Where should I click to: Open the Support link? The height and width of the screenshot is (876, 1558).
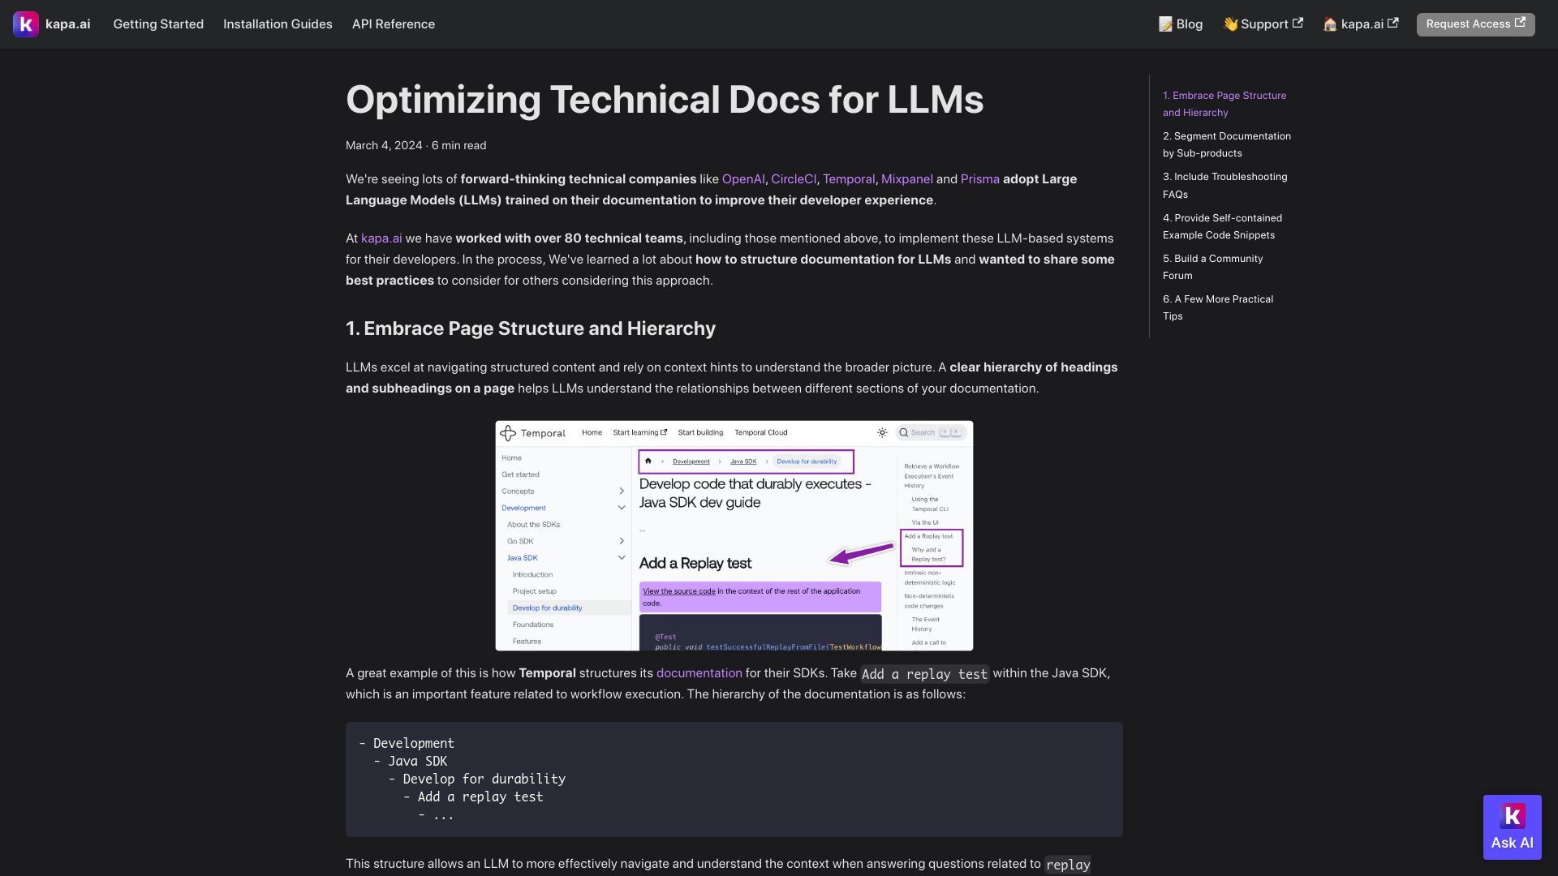coord(1263,24)
